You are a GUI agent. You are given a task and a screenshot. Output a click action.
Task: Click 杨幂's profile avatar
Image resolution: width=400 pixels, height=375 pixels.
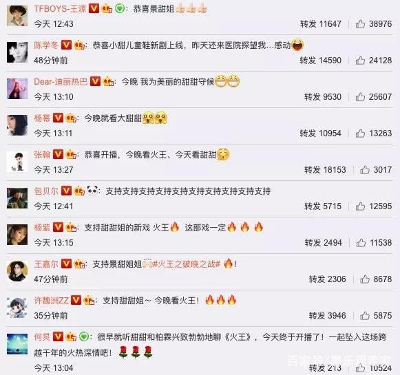click(x=17, y=125)
